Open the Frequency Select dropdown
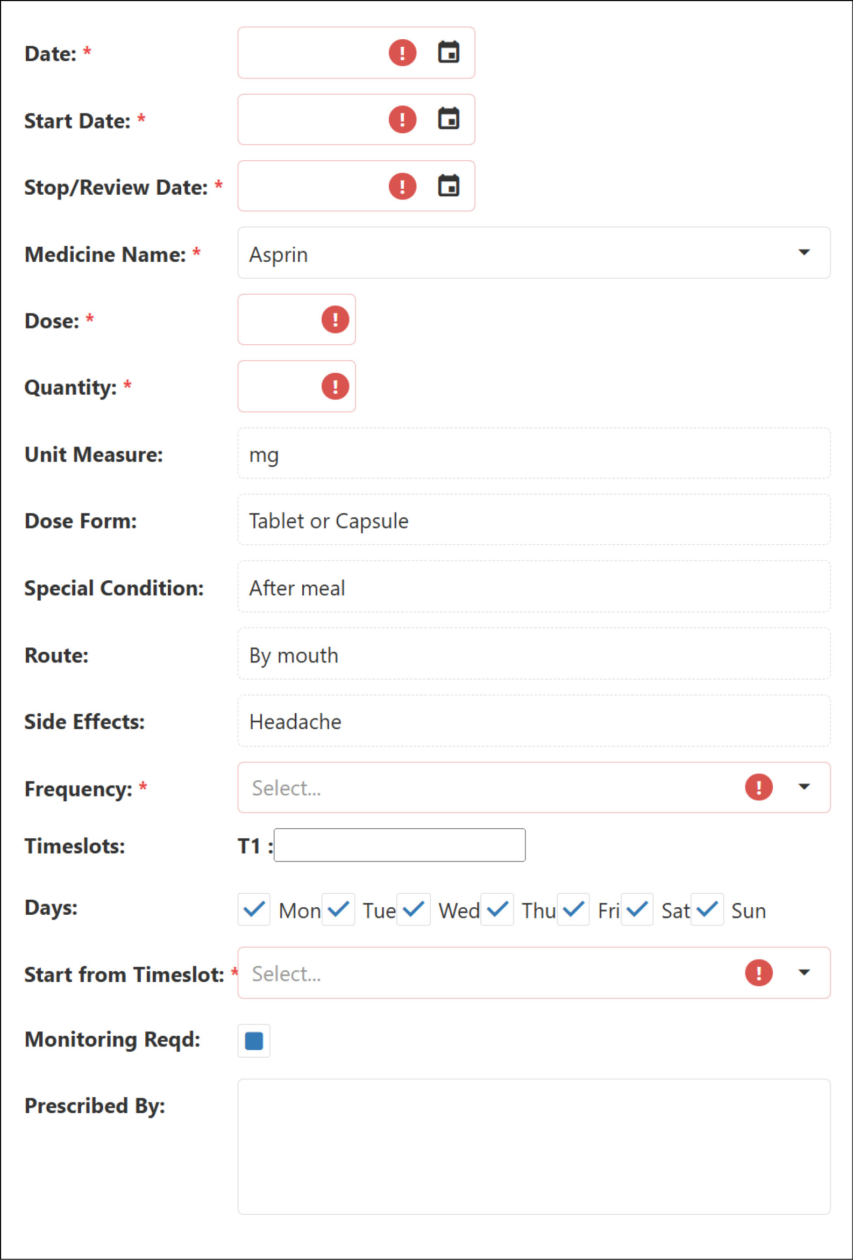This screenshot has height=1260, width=853. point(804,787)
